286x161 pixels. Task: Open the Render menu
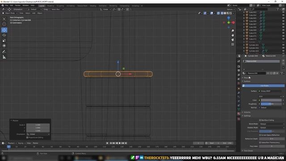[x=18, y=6]
